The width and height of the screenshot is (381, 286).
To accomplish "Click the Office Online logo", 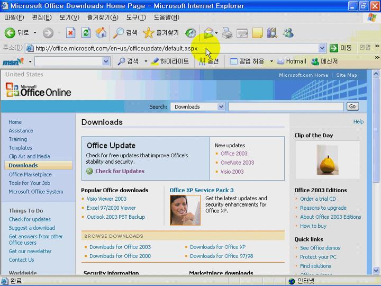I will (x=39, y=90).
